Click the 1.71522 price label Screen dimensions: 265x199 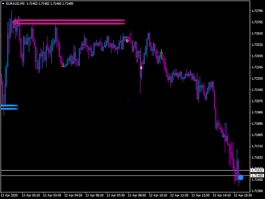pyautogui.click(x=257, y=170)
